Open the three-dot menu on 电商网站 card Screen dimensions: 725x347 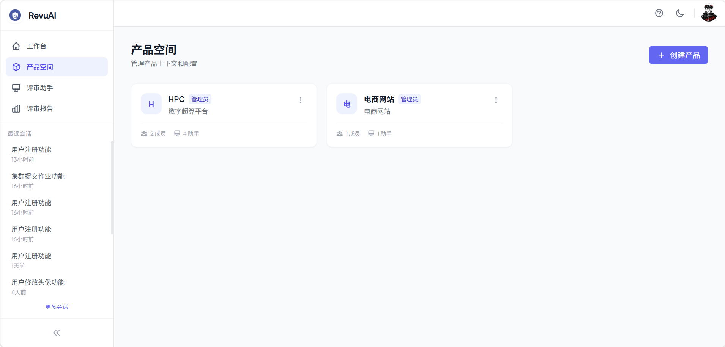tap(496, 100)
